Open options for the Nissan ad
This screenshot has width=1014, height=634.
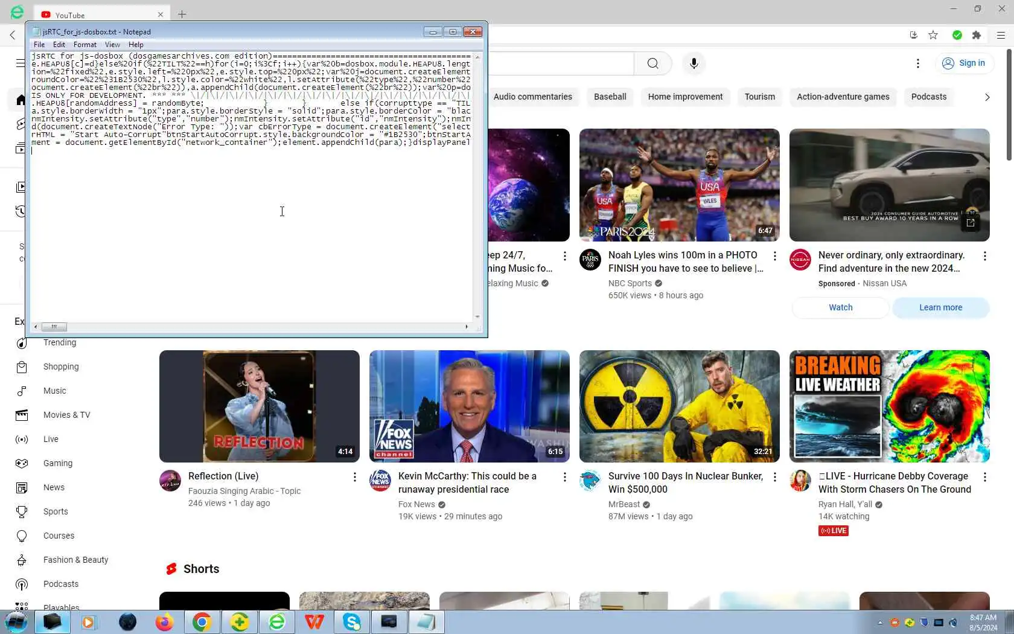point(984,256)
